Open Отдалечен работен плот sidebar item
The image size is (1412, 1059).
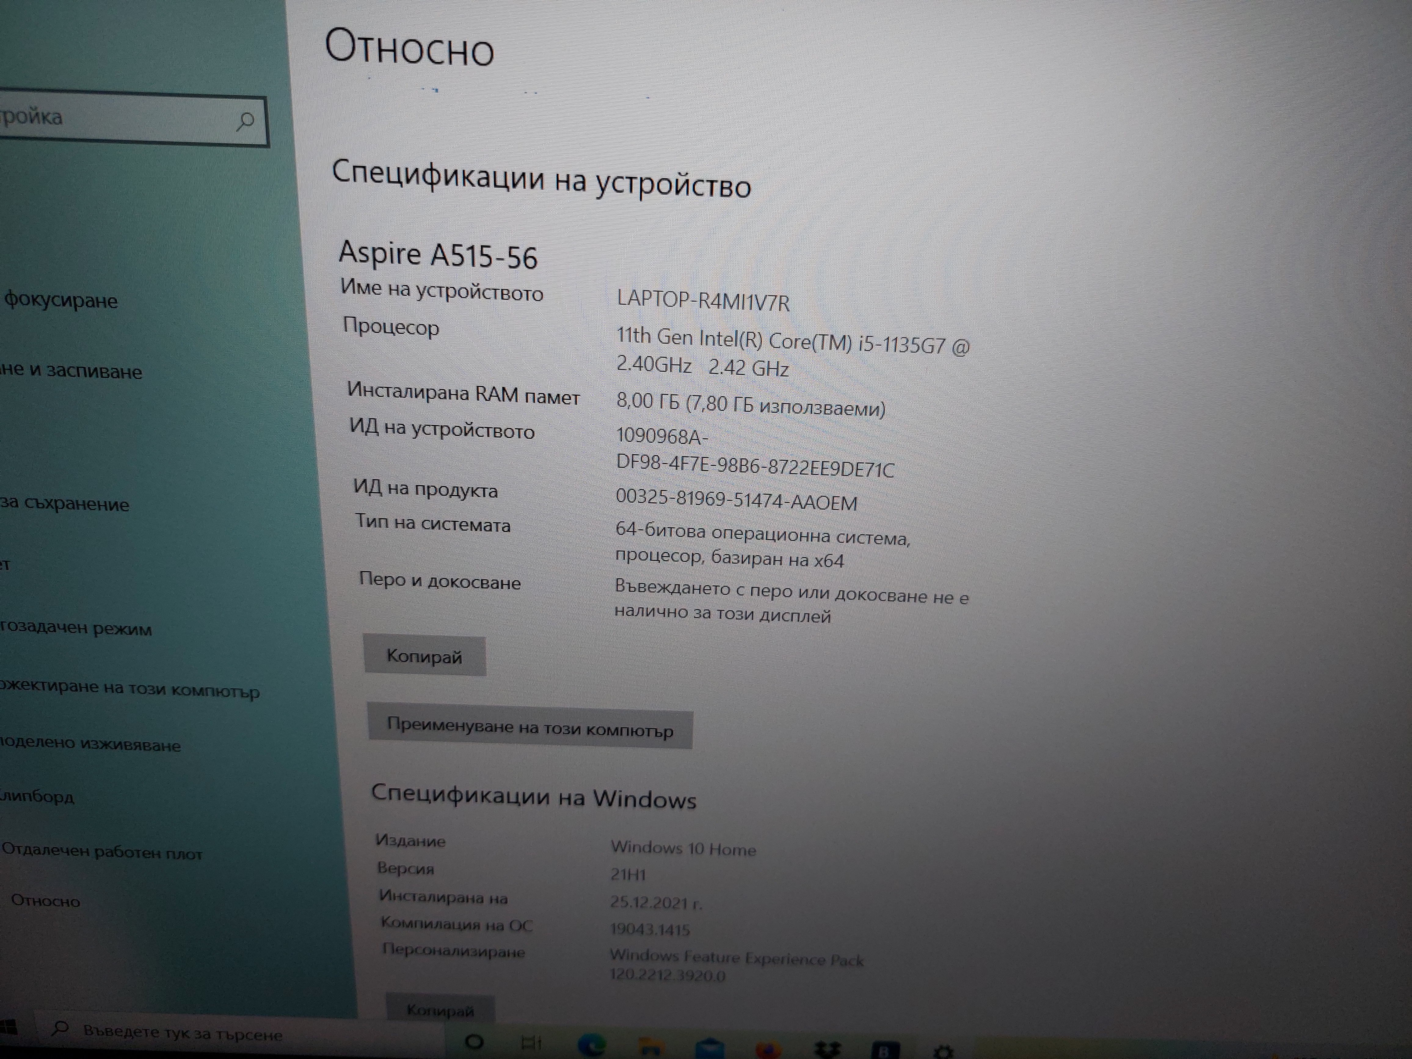coord(102,851)
